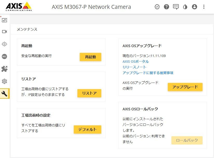Open the System gear settings section
214x158 pixels.
coord(4,81)
